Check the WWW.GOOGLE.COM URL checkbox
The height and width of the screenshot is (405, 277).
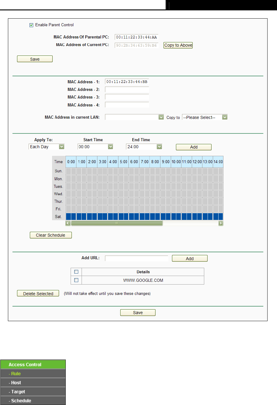click(76, 280)
